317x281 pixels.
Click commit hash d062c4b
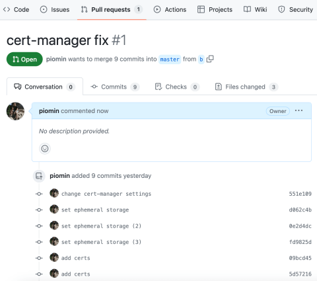click(x=300, y=210)
